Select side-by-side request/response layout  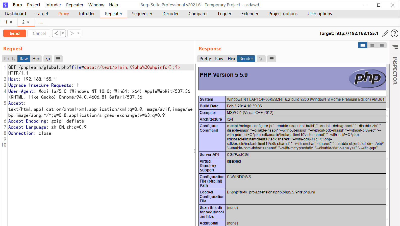[363, 45]
